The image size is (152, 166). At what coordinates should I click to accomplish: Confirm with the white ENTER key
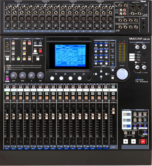coord(113,78)
